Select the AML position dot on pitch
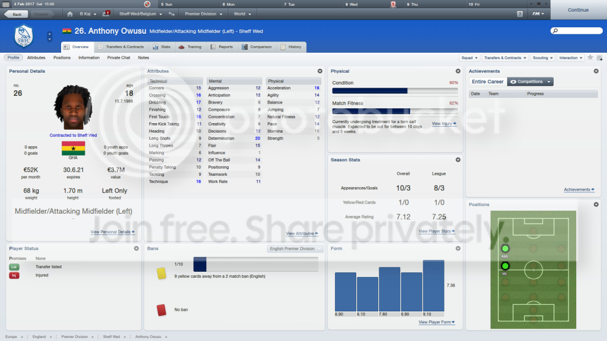Screen dimensions: 607x341 505,249
